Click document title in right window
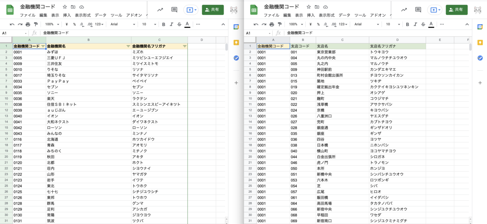Screen dimensions: 487x224 click(282, 7)
